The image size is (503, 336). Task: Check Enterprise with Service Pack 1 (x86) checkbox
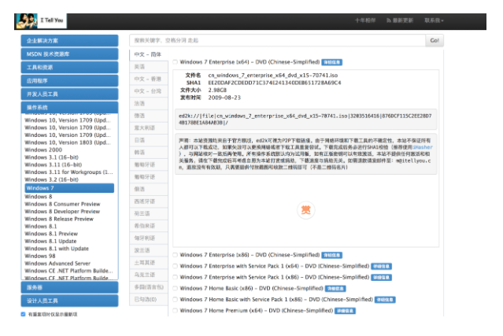click(x=176, y=277)
